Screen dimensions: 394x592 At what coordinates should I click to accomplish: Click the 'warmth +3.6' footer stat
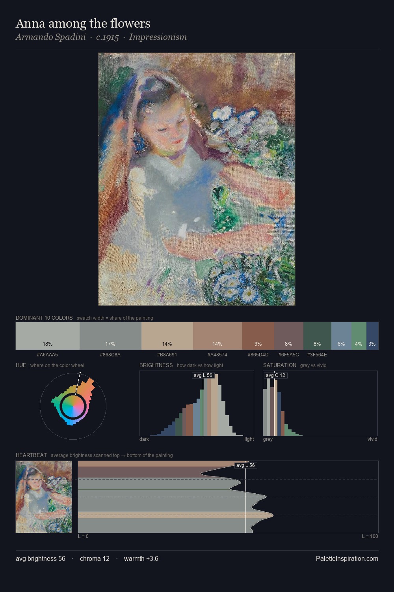pos(141,558)
